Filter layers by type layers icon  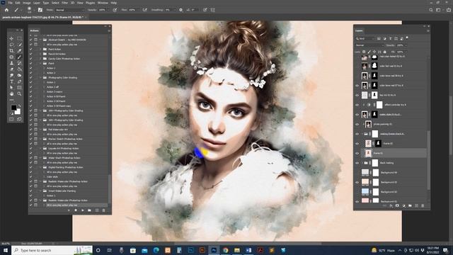[390, 38]
